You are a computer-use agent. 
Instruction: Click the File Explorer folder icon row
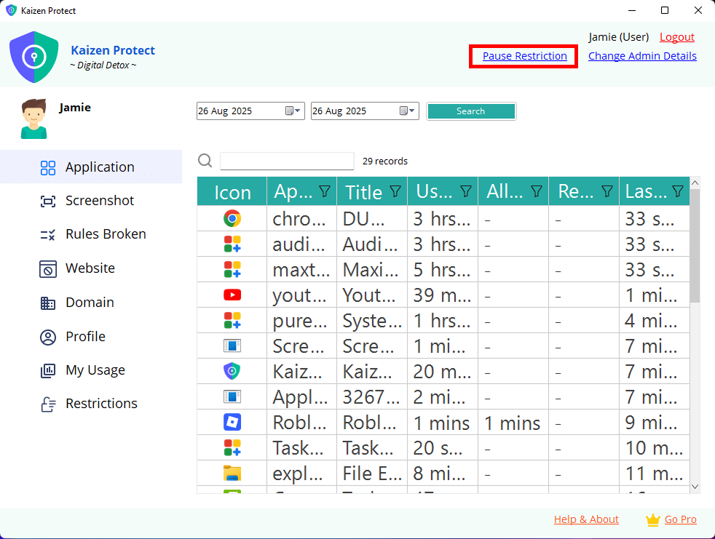point(232,474)
